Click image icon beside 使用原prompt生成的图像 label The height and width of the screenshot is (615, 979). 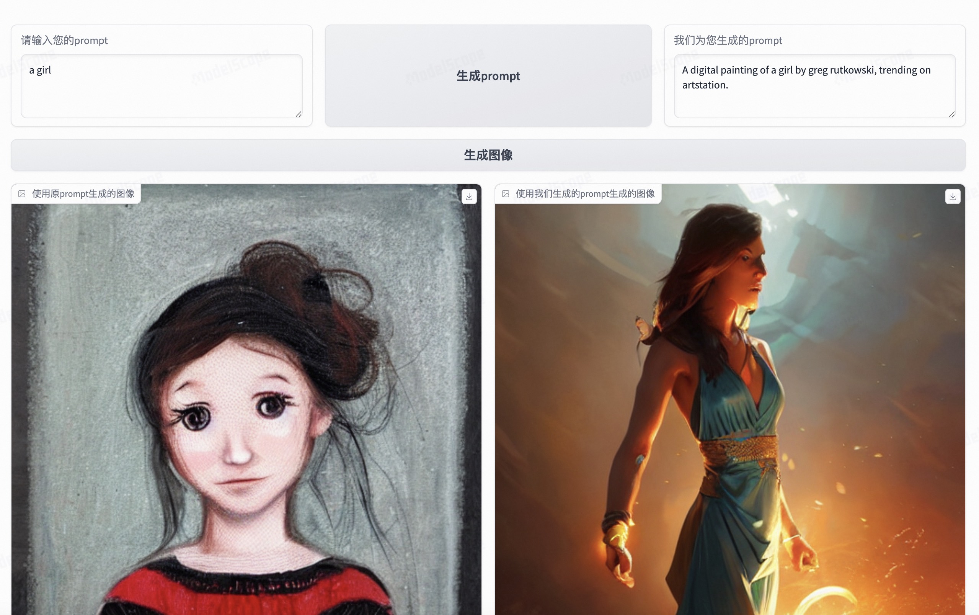point(22,194)
